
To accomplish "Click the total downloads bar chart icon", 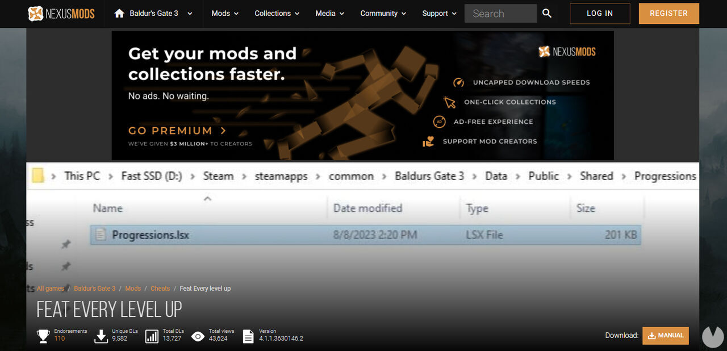I will point(152,336).
